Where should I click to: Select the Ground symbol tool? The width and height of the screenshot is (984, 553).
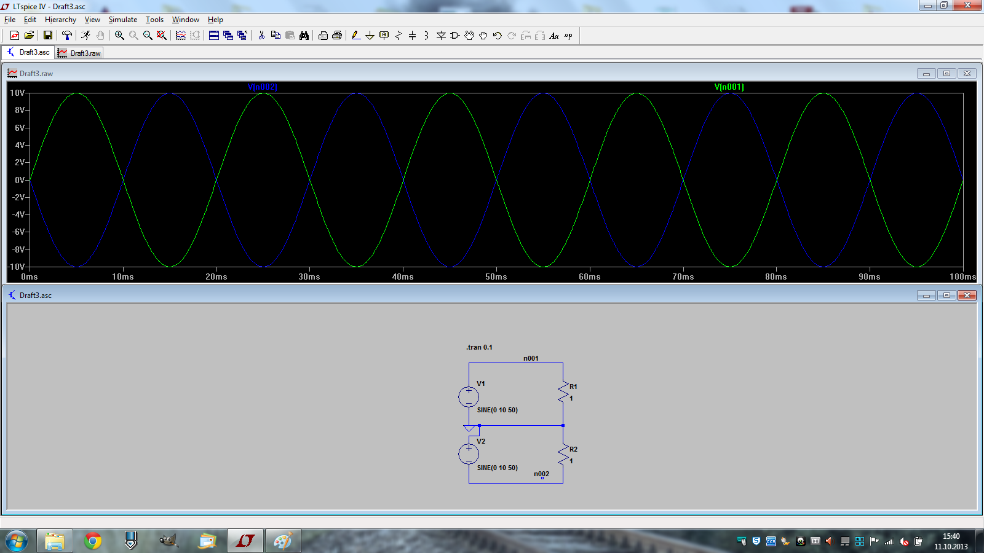(370, 36)
